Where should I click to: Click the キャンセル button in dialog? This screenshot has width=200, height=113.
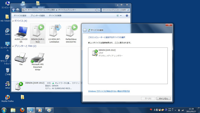pos(163,98)
